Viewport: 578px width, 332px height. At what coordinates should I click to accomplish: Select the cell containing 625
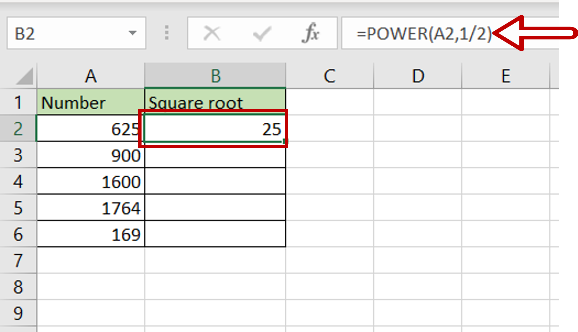[91, 129]
